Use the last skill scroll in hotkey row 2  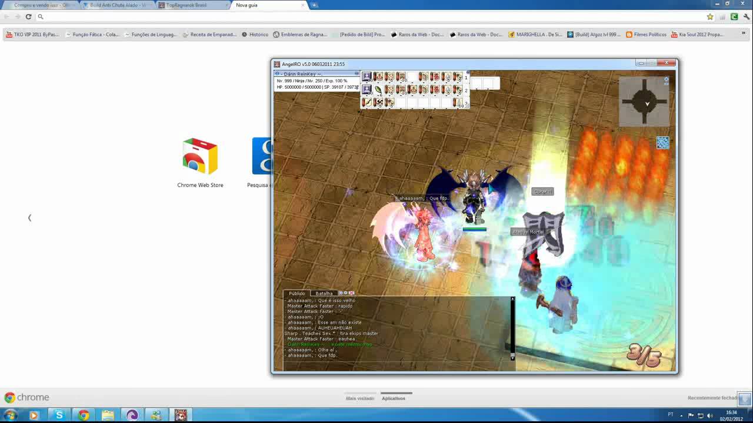[458, 90]
